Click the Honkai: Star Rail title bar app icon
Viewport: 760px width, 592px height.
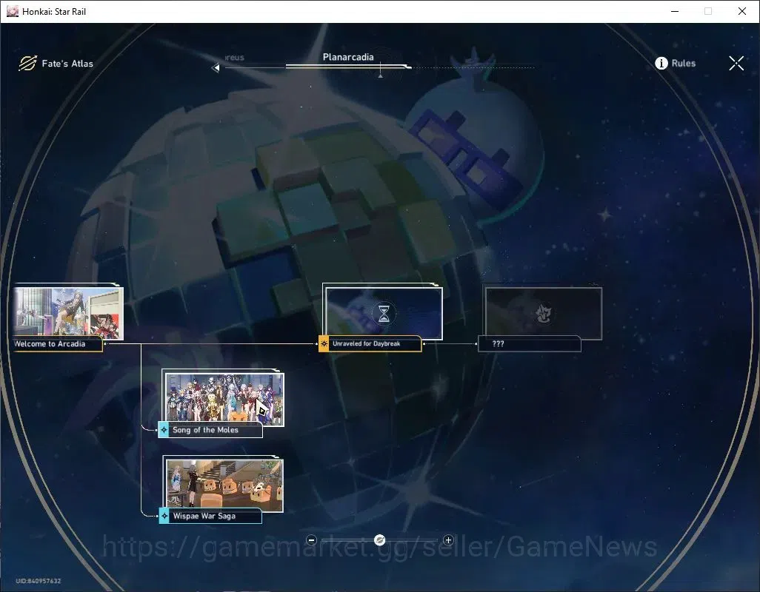pyautogui.click(x=12, y=11)
